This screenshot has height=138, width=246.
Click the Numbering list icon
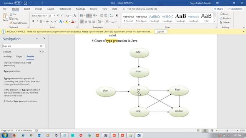click(88, 15)
